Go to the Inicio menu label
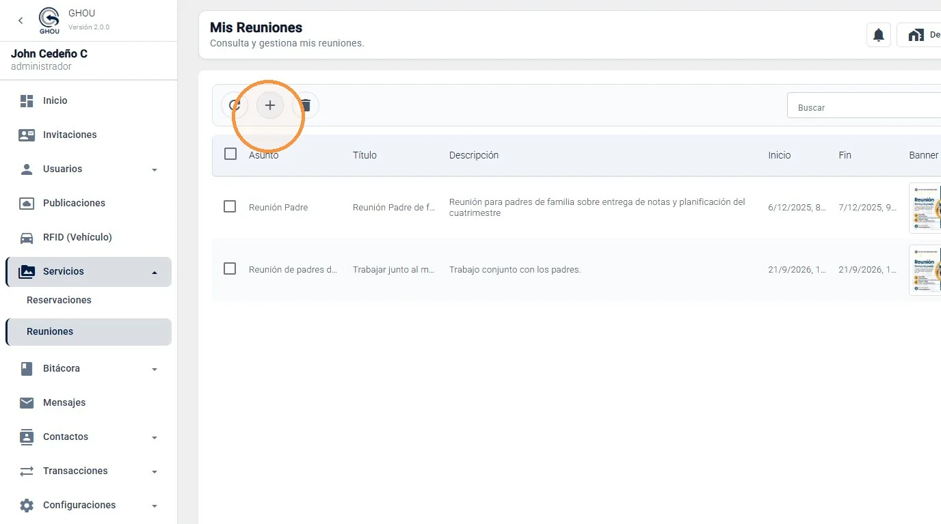 coord(55,100)
